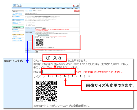Open the 収集データ確認 navigation item

coord(52,8)
